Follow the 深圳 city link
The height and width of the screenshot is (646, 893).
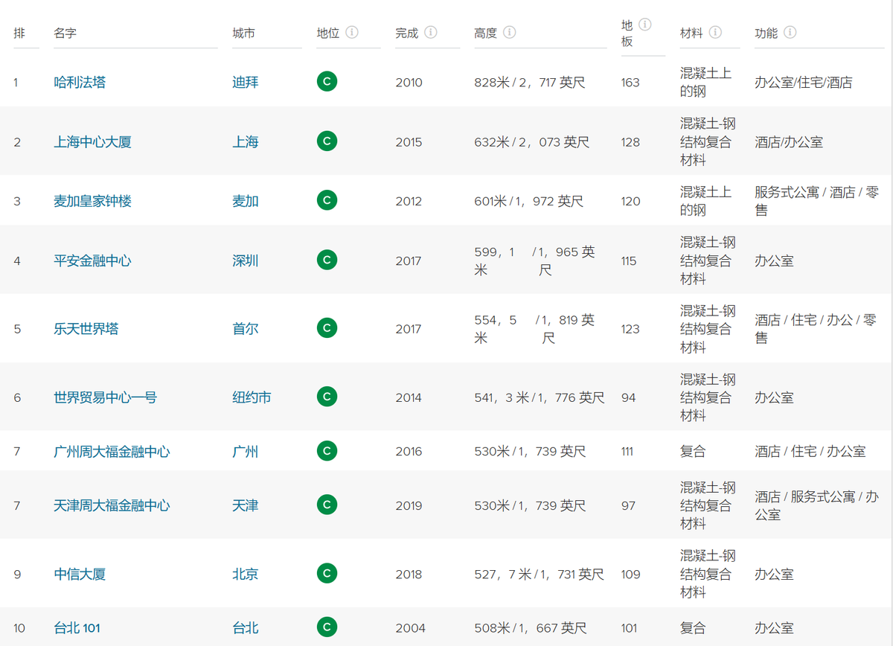(246, 260)
